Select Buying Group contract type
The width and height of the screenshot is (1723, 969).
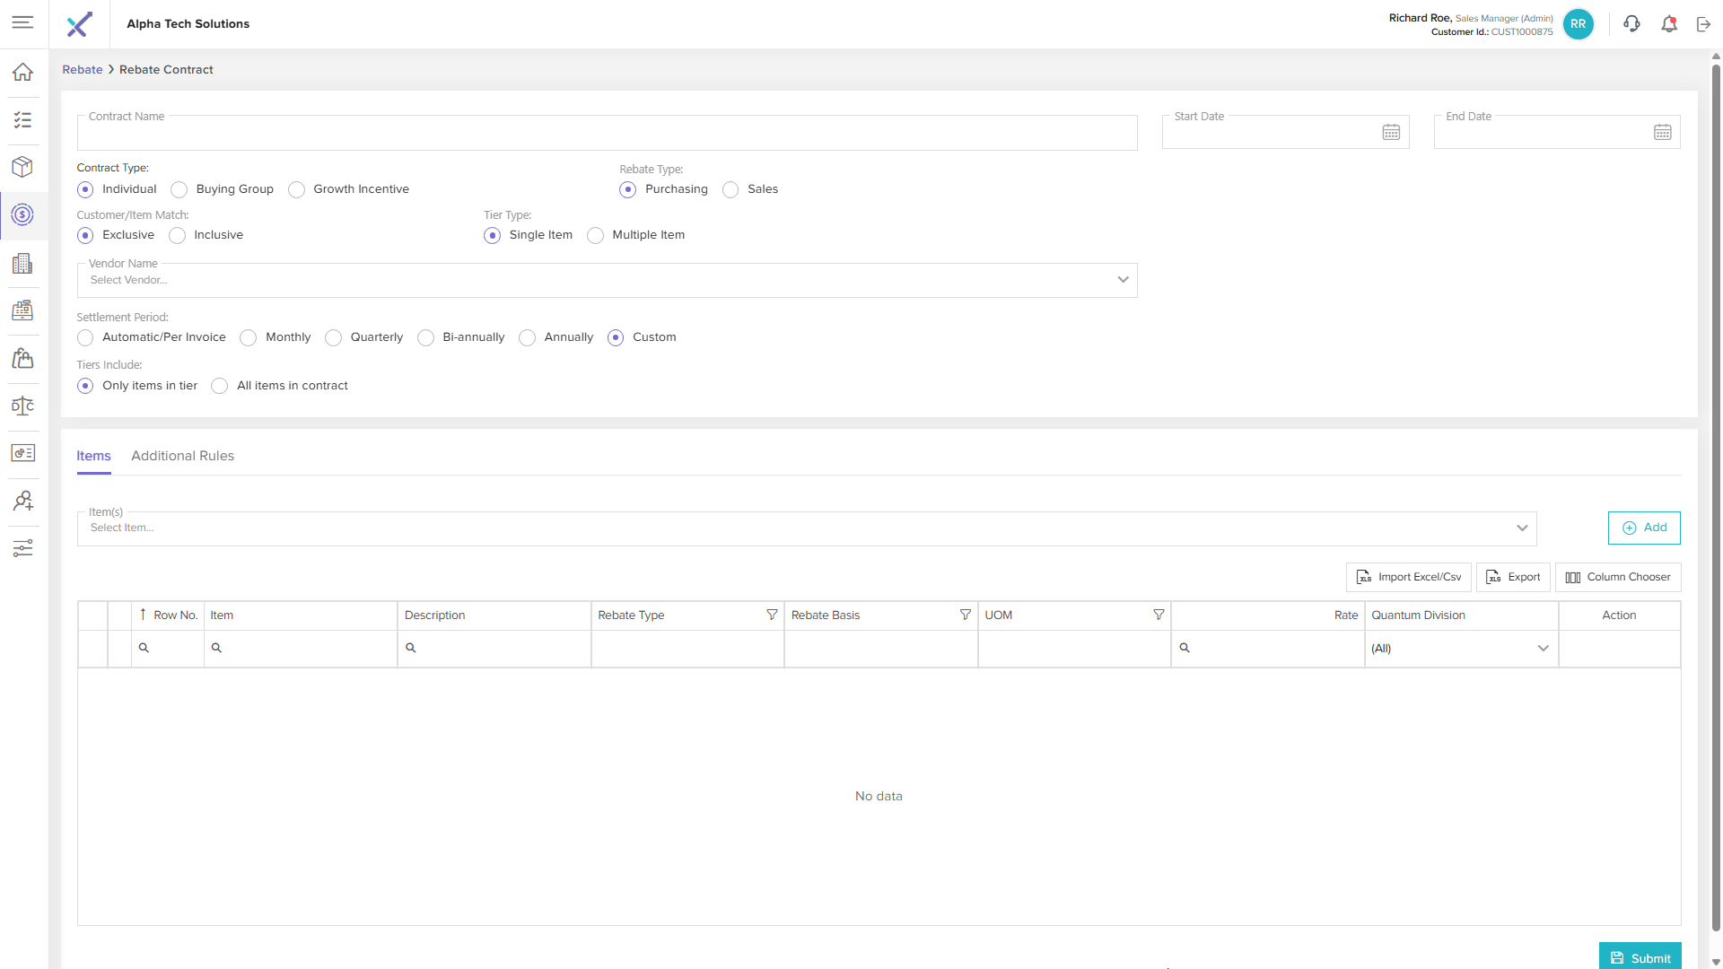[179, 189]
